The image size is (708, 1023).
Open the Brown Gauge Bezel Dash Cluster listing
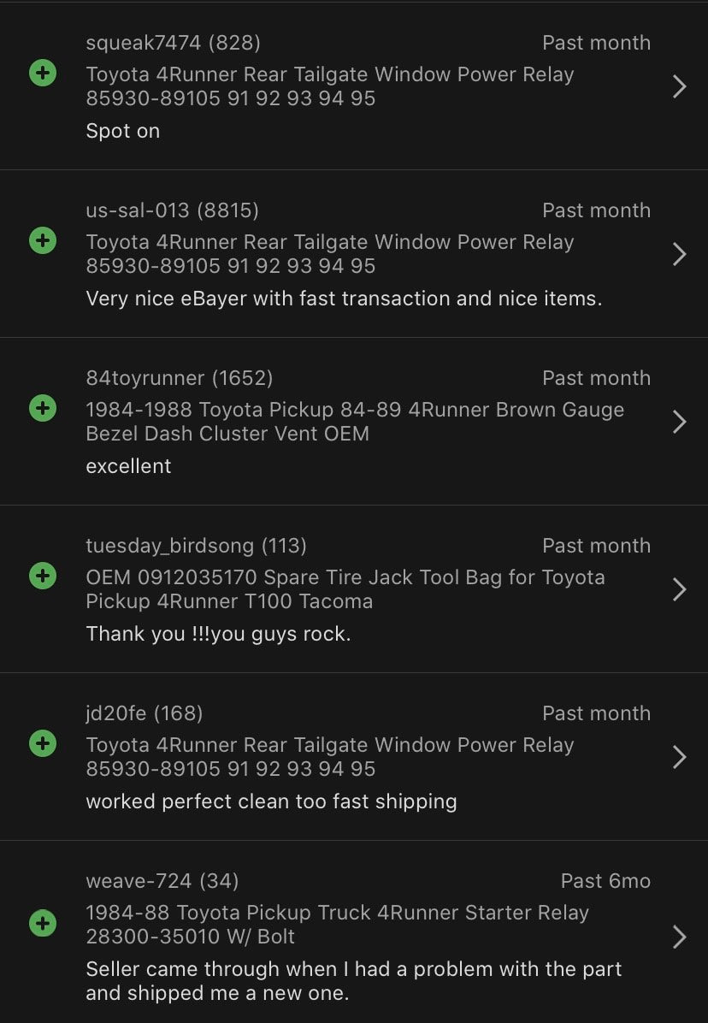(354, 421)
